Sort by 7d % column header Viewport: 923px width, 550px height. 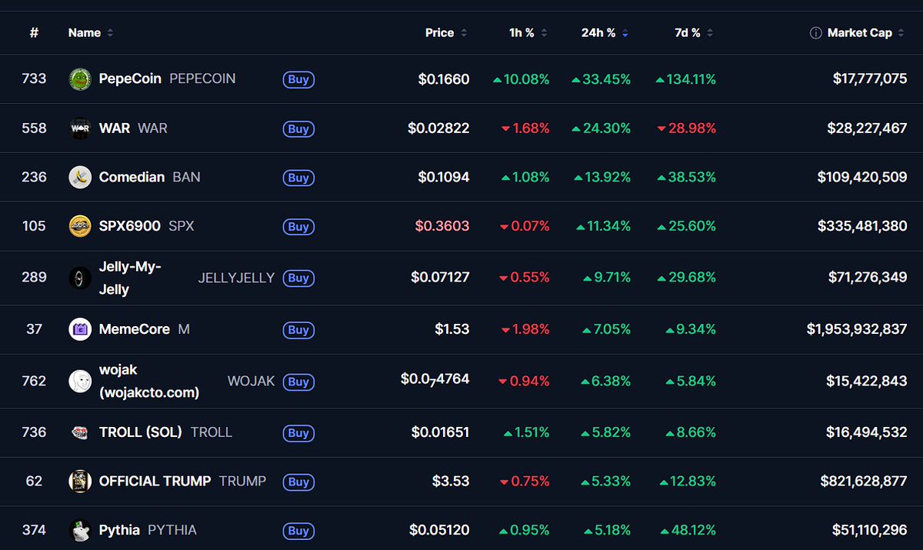692,33
